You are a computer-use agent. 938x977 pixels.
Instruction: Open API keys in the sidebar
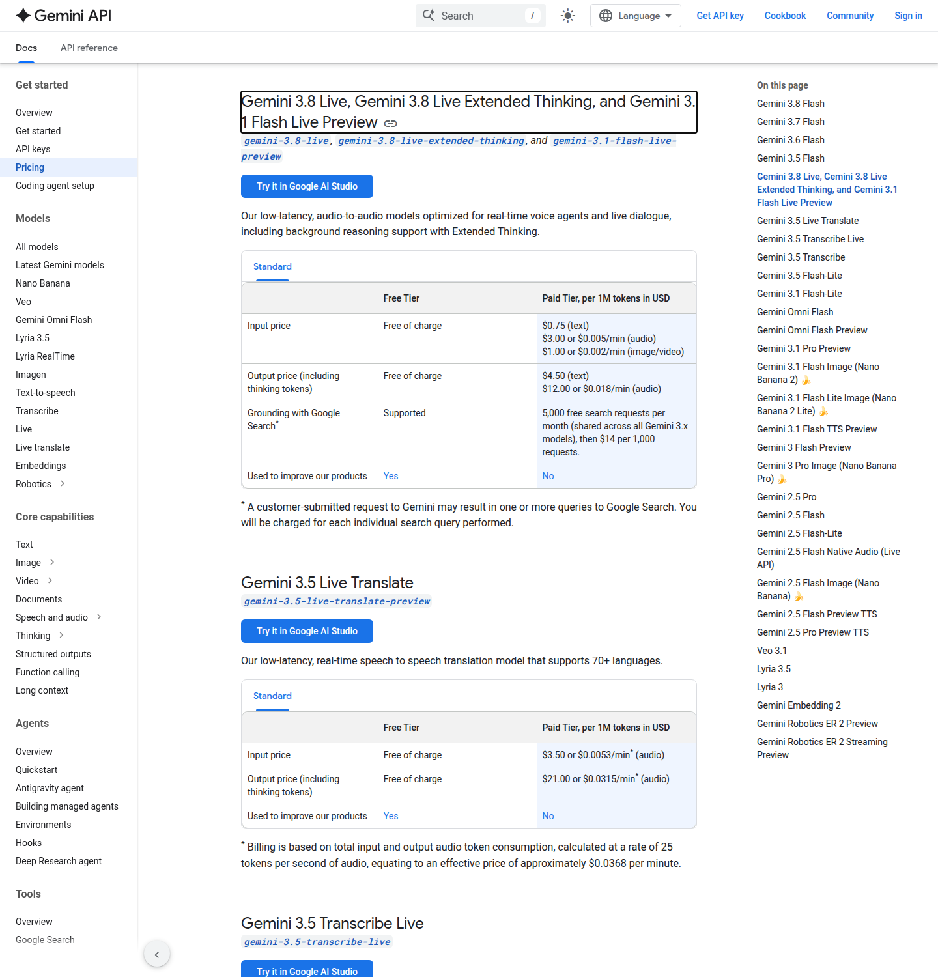[33, 149]
